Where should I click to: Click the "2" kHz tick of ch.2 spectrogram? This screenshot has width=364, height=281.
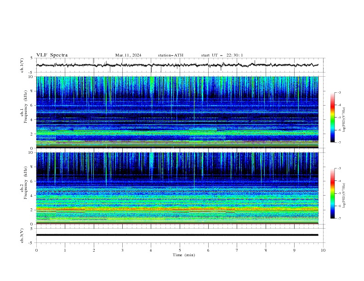click(32, 210)
